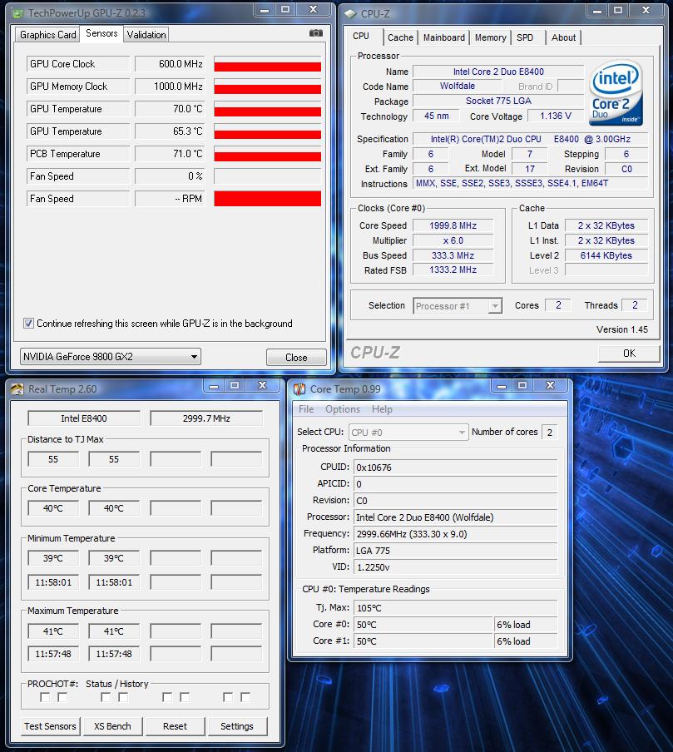Open the Processor #1 selection dropdown
Screen dimensions: 673x752
point(458,305)
